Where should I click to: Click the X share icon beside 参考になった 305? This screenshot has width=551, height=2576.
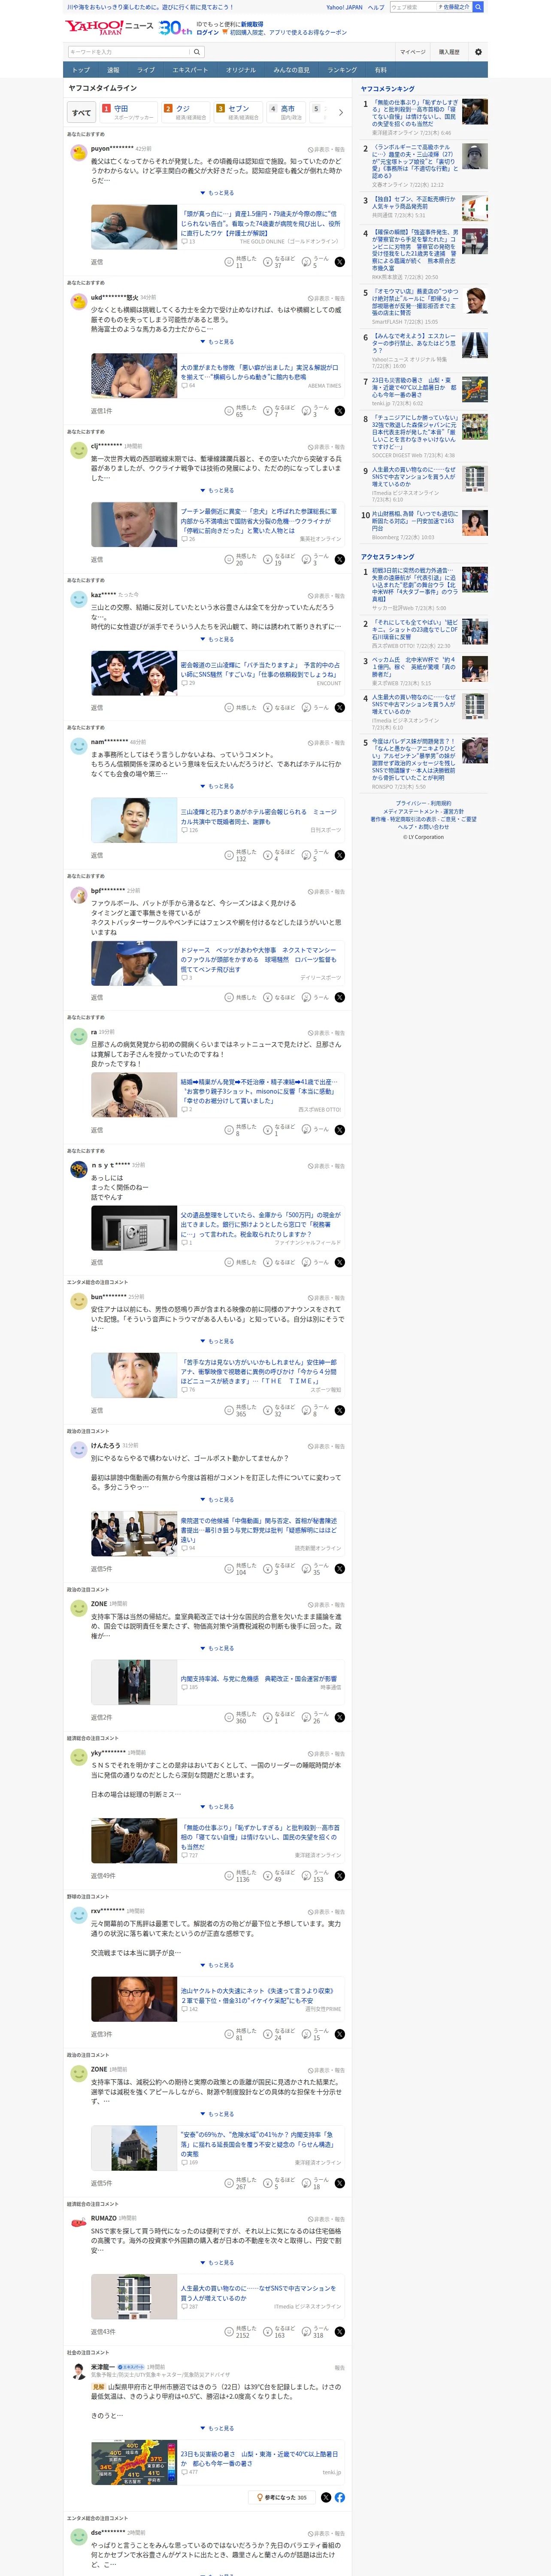coord(326,2497)
